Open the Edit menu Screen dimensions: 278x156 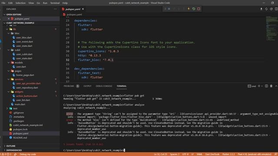(10, 3)
